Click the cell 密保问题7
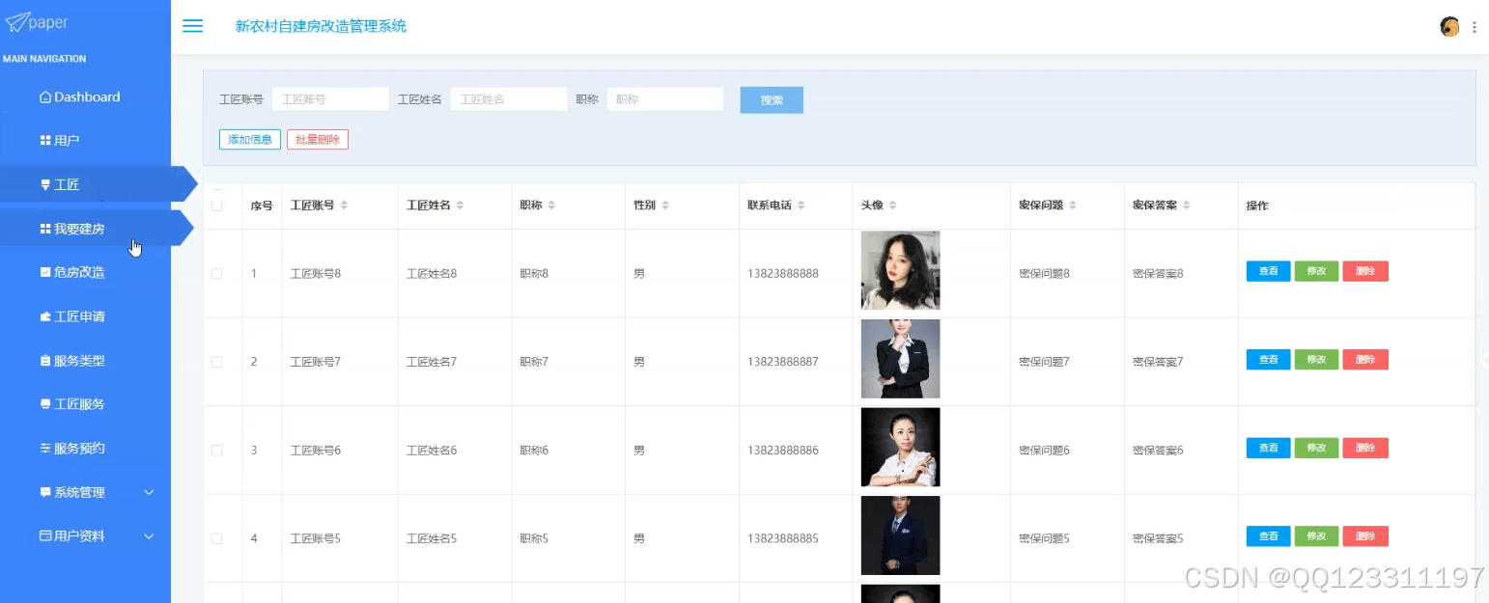1489x603 pixels. coord(1044,362)
